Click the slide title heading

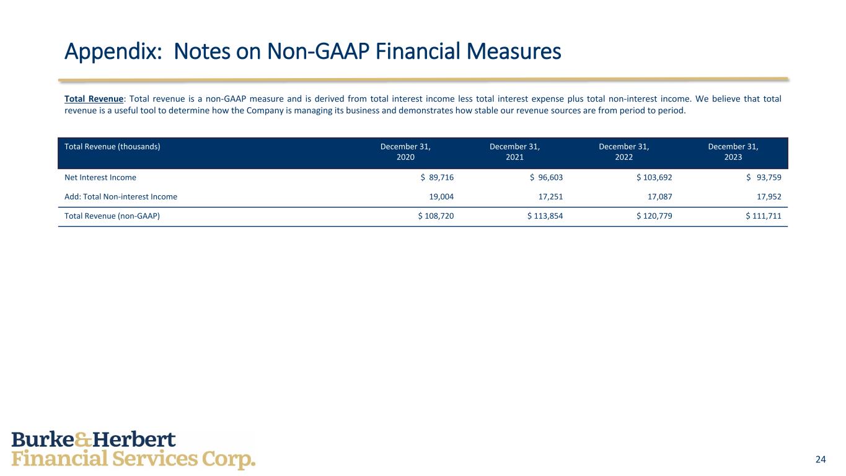pos(312,52)
